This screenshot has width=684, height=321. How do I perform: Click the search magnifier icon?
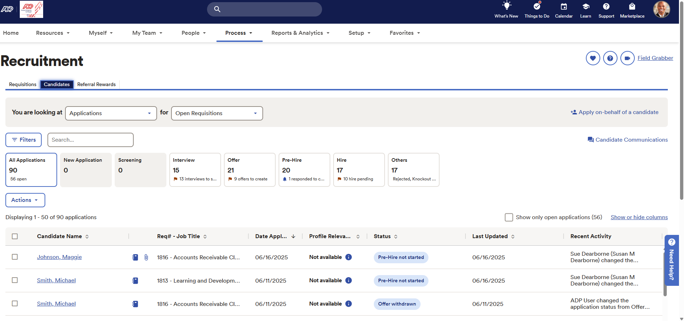[x=217, y=9]
